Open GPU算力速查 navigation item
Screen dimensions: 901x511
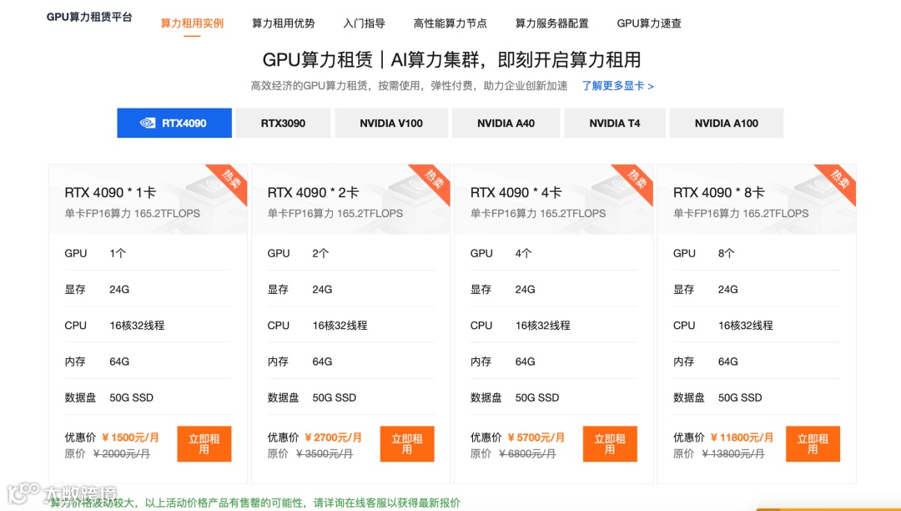point(649,23)
